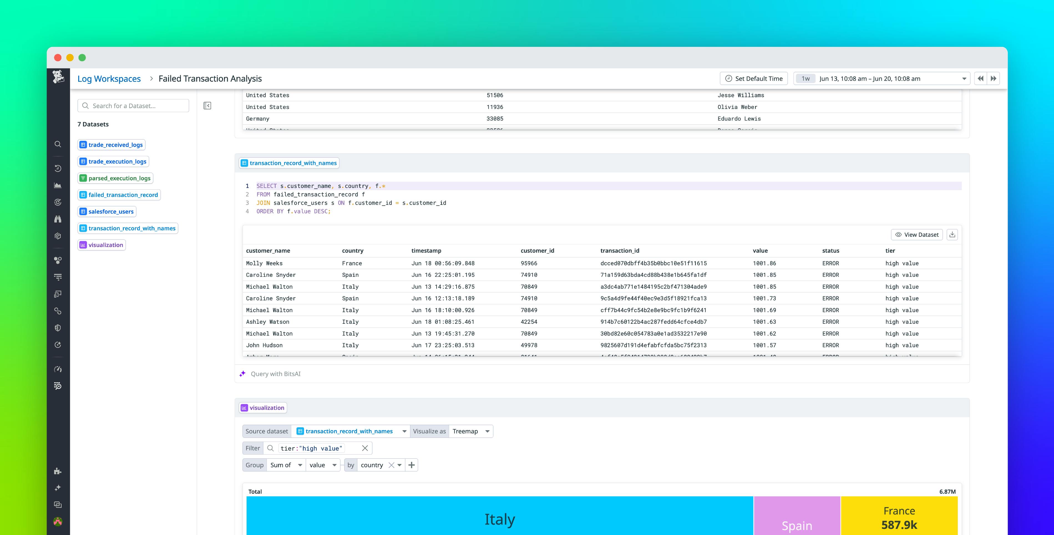Select the Log Workspaces breadcrumb
This screenshot has height=535, width=1054.
tap(109, 78)
